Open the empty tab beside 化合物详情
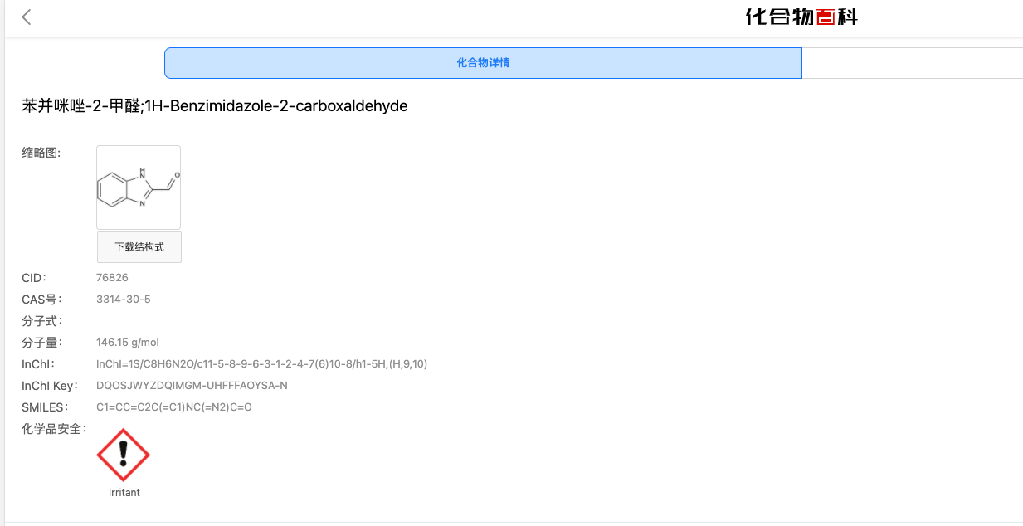Screen dimensions: 1023x526 pos(913,63)
